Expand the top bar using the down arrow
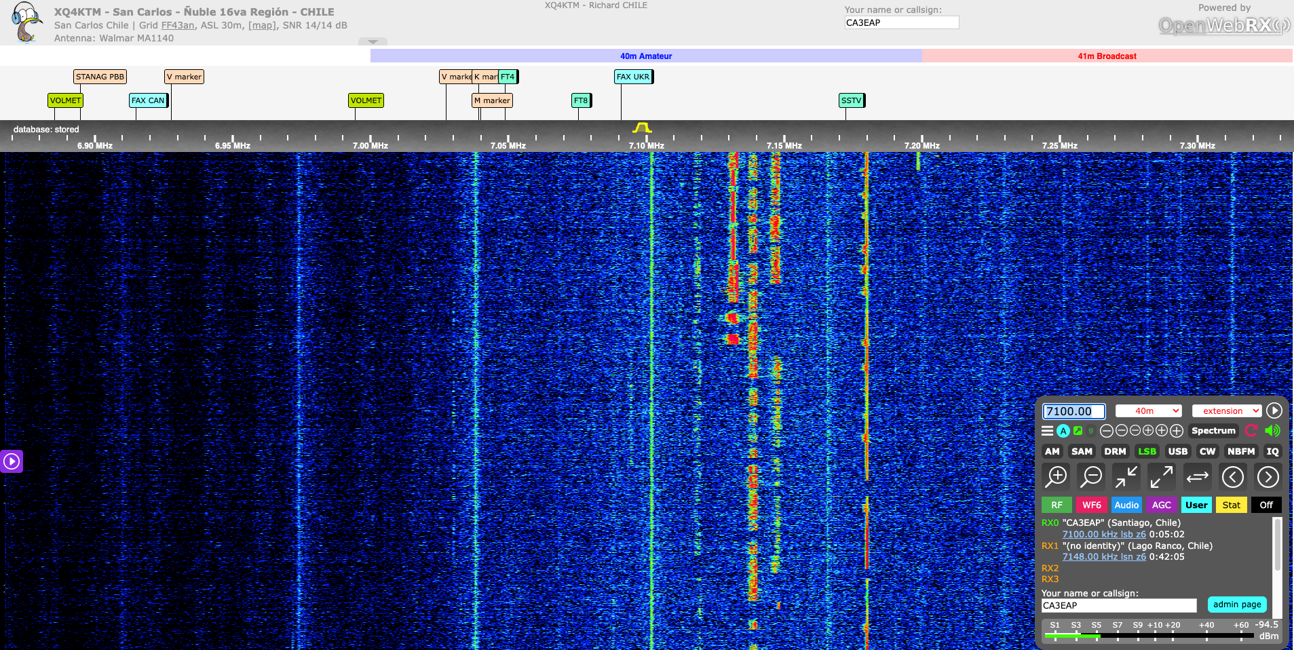 pos(373,42)
